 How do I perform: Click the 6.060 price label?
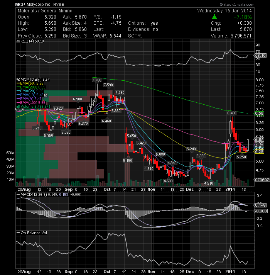click(x=66, y=132)
